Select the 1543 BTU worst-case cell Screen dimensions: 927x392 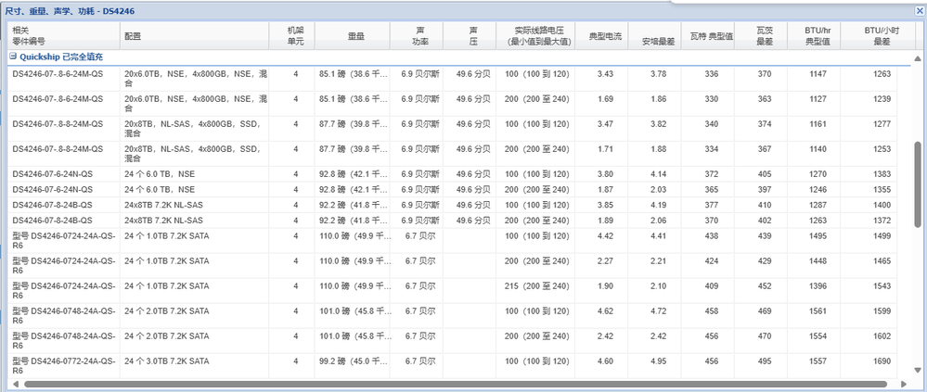click(x=882, y=285)
